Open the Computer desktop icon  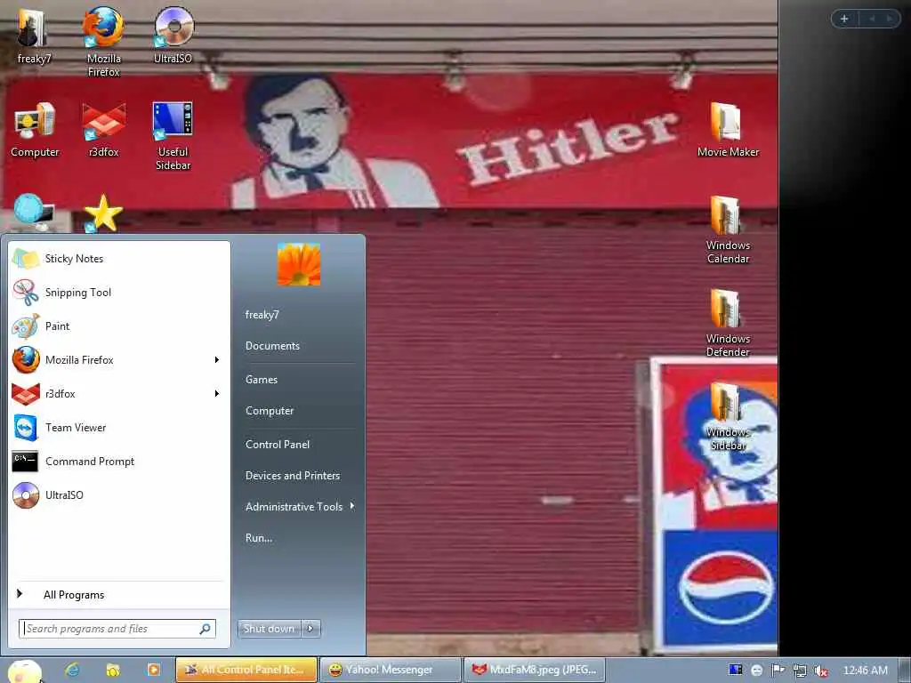point(35,129)
